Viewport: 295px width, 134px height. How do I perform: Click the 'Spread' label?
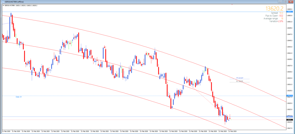coord(275,13)
